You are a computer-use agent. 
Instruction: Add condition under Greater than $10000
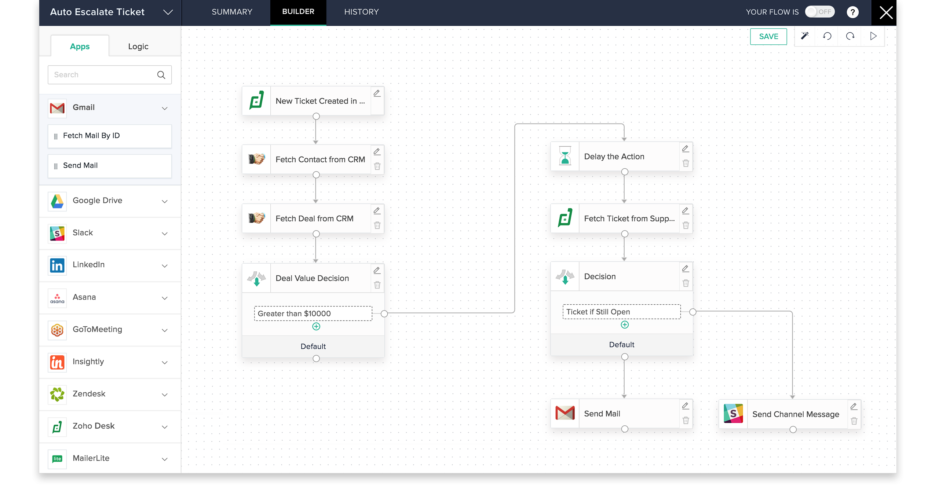316,326
